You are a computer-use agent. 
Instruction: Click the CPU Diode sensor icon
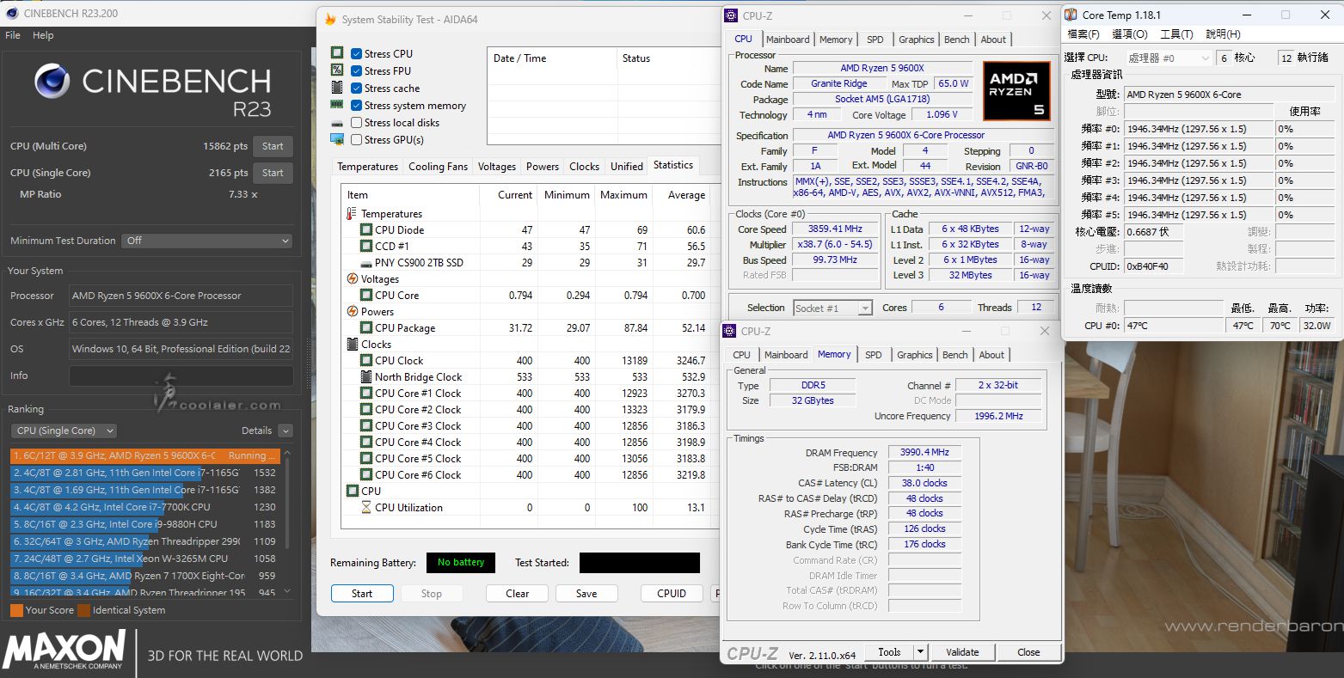(x=366, y=229)
